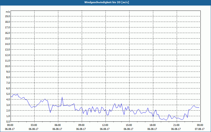211x132 pixels.
Task: Click the 15,0 axis value
Action: pos(7,38)
